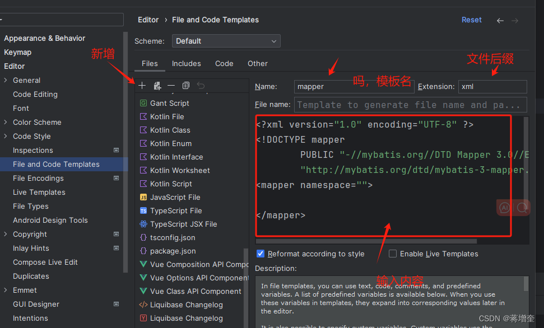Screen dimensions: 544x328
Task: Expand the Copyright node
Action: 6,234
